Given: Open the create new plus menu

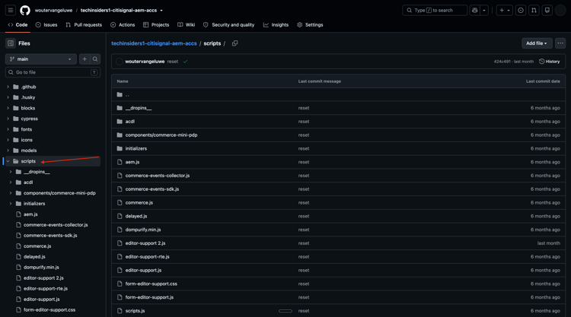Looking at the screenshot, I should click(504, 10).
